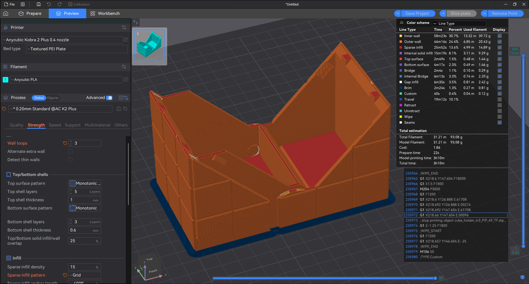
Task: Search process settings magnifier icon
Action: tap(125, 109)
